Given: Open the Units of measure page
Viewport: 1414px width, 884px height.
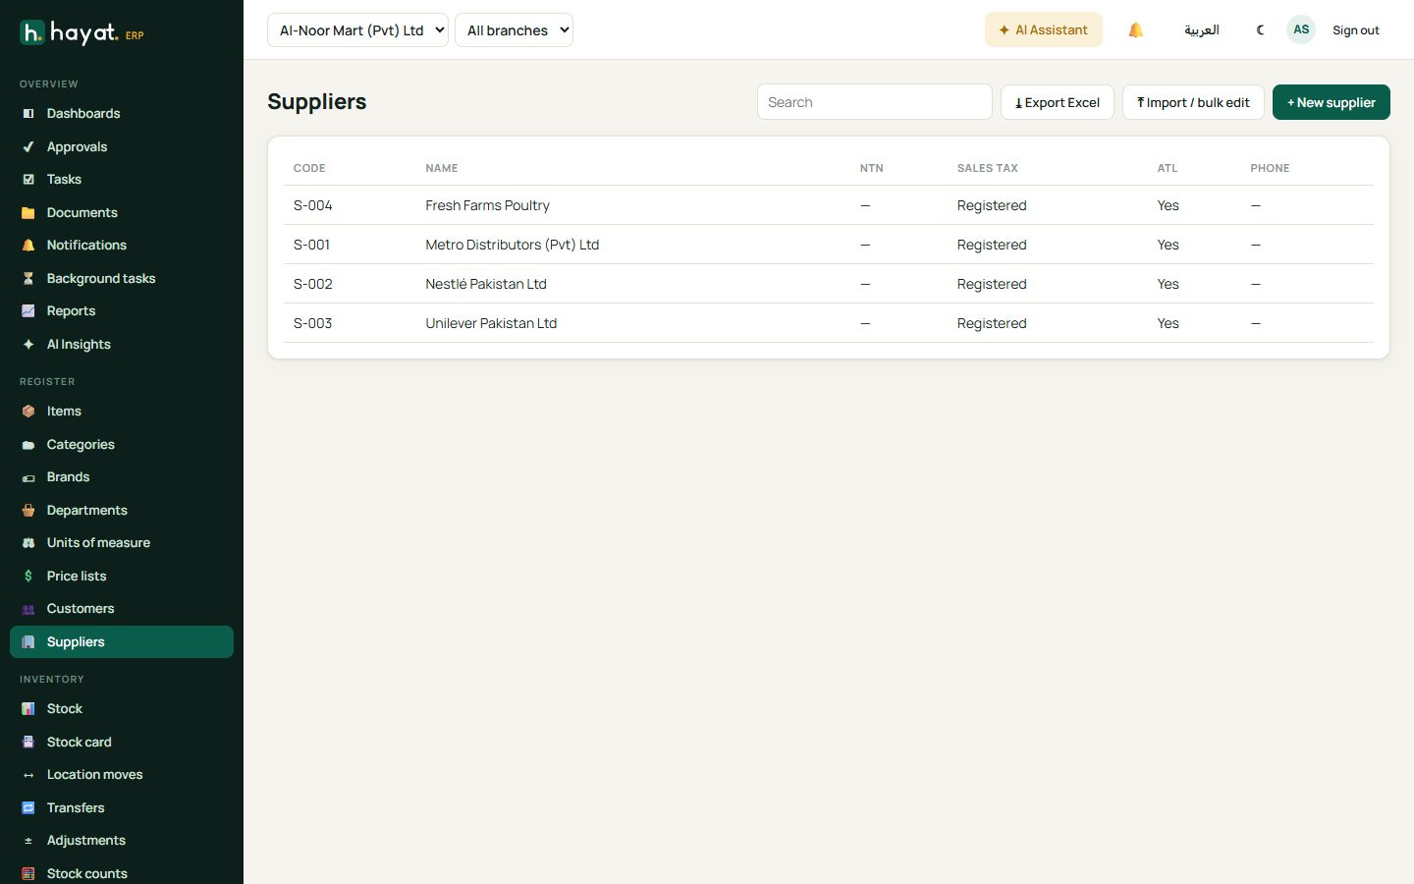Looking at the screenshot, I should 122,543.
